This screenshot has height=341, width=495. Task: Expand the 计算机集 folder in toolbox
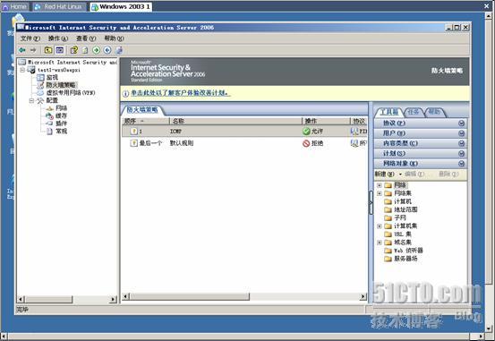[x=380, y=226]
